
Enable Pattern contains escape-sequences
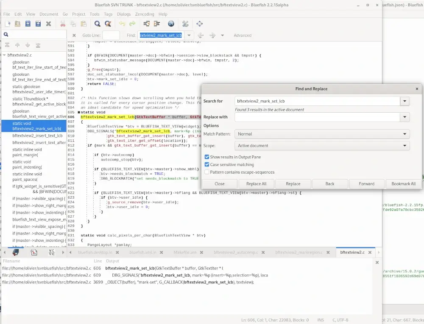tap(207, 172)
